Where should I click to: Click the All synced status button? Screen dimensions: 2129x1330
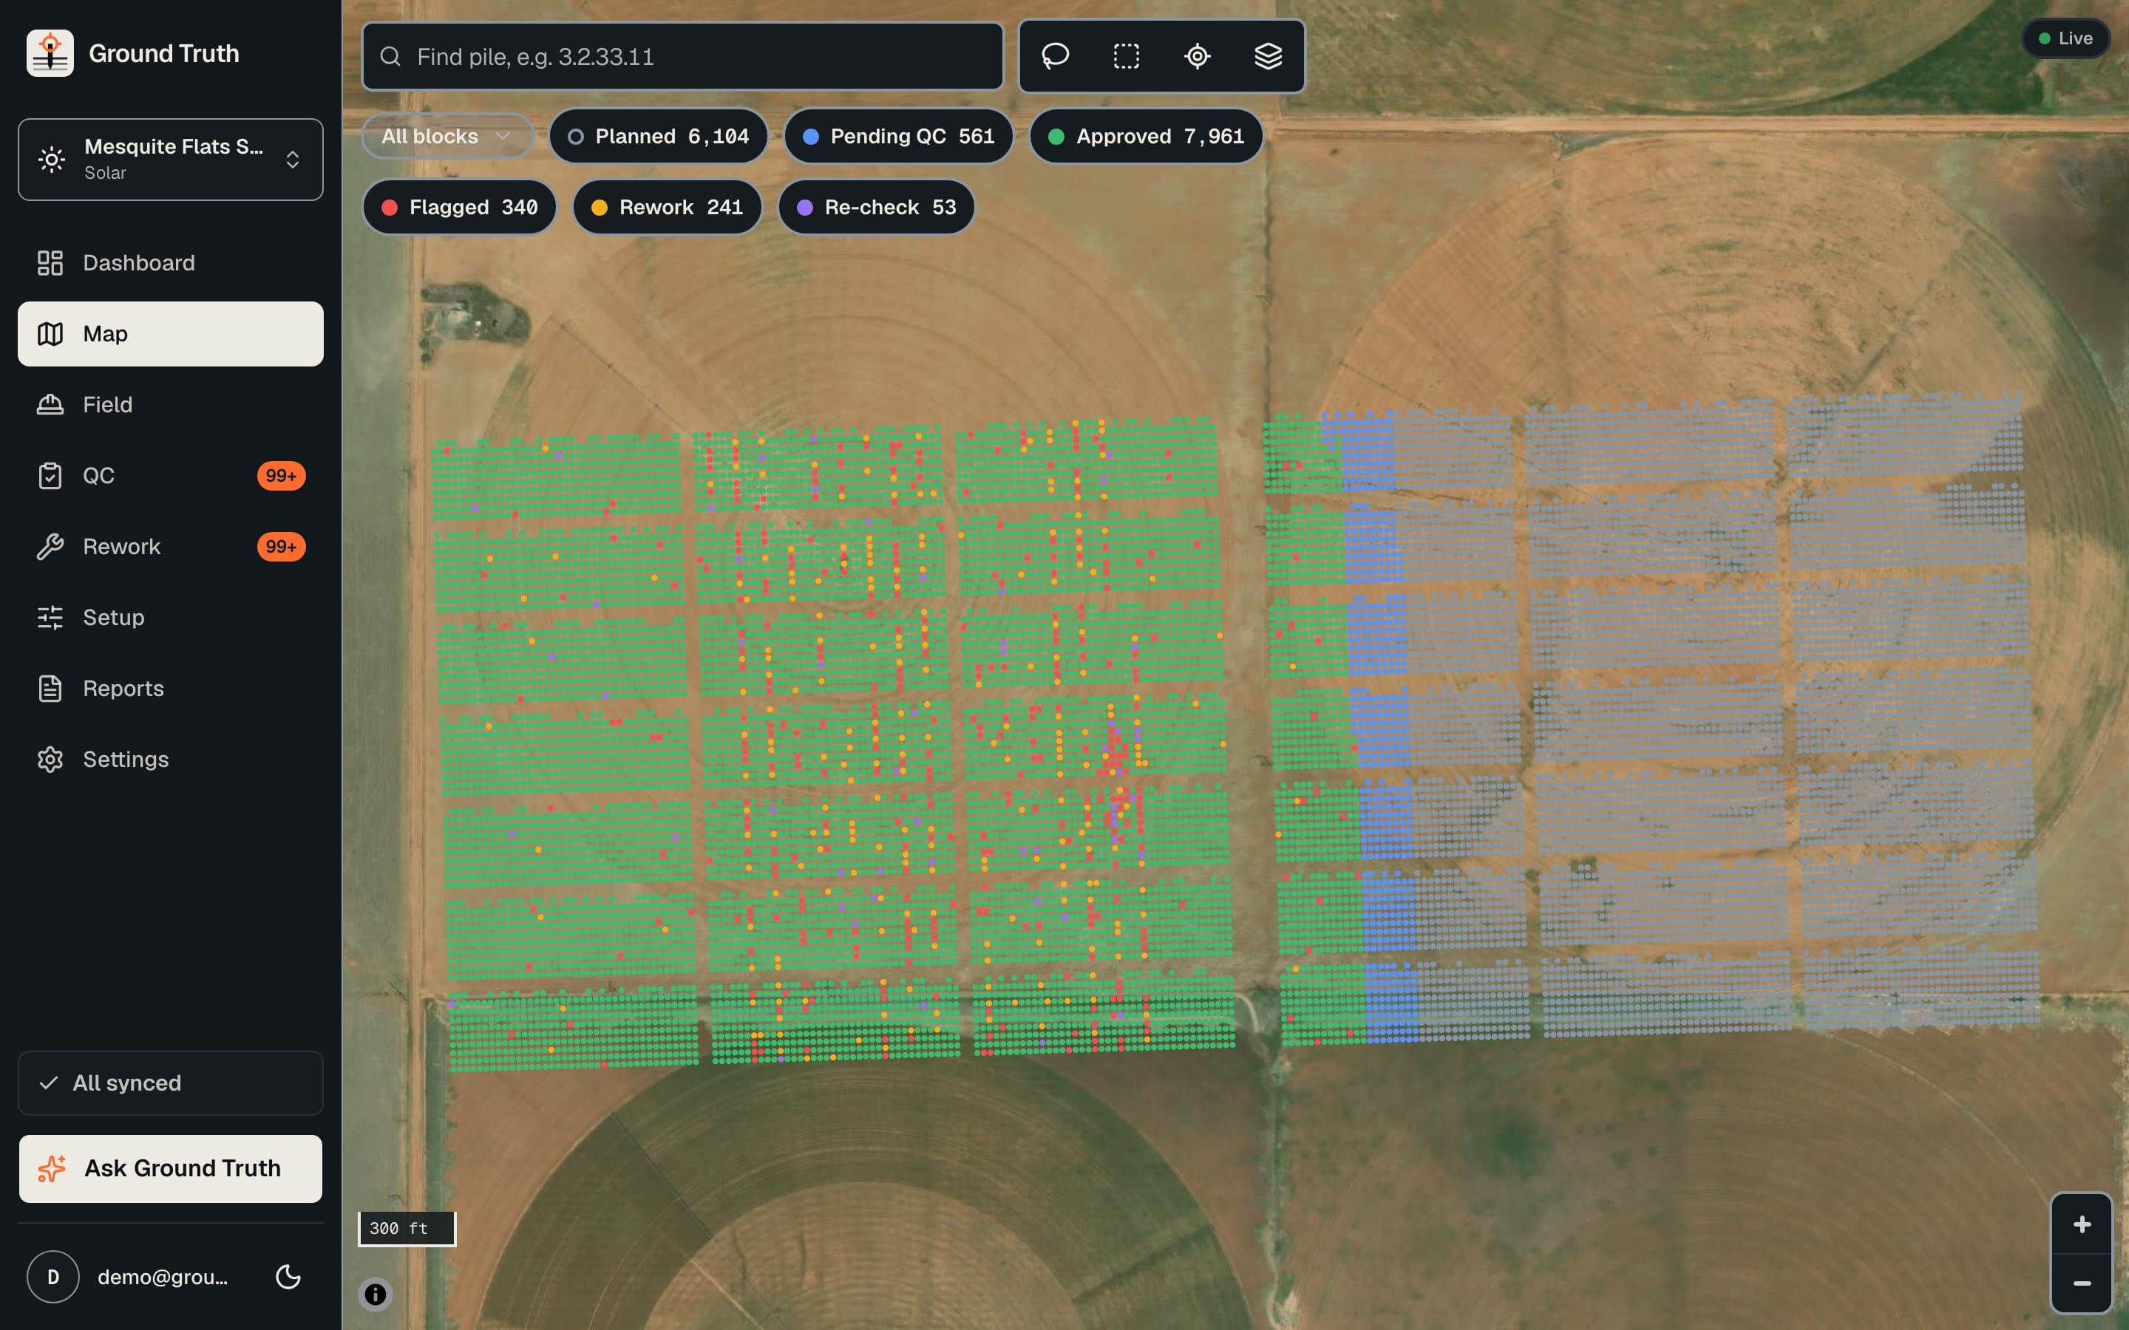point(171,1082)
